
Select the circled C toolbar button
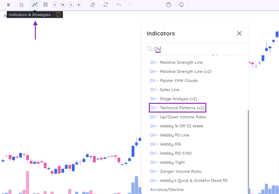pyautogui.click(x=55, y=5)
